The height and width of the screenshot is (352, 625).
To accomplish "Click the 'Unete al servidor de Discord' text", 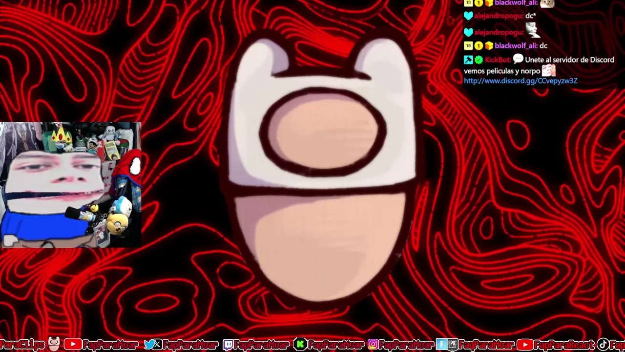I will pos(569,60).
